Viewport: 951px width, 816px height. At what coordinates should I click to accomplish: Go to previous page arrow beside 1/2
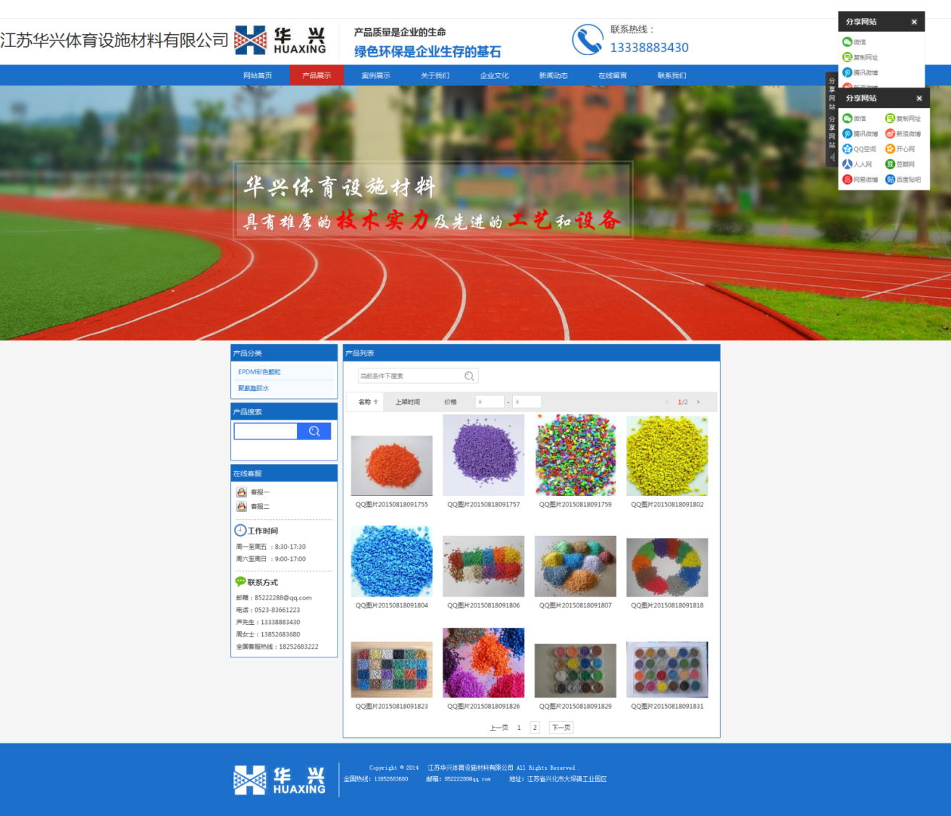point(666,402)
